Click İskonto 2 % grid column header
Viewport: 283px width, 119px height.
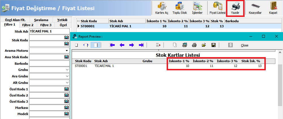178,21
